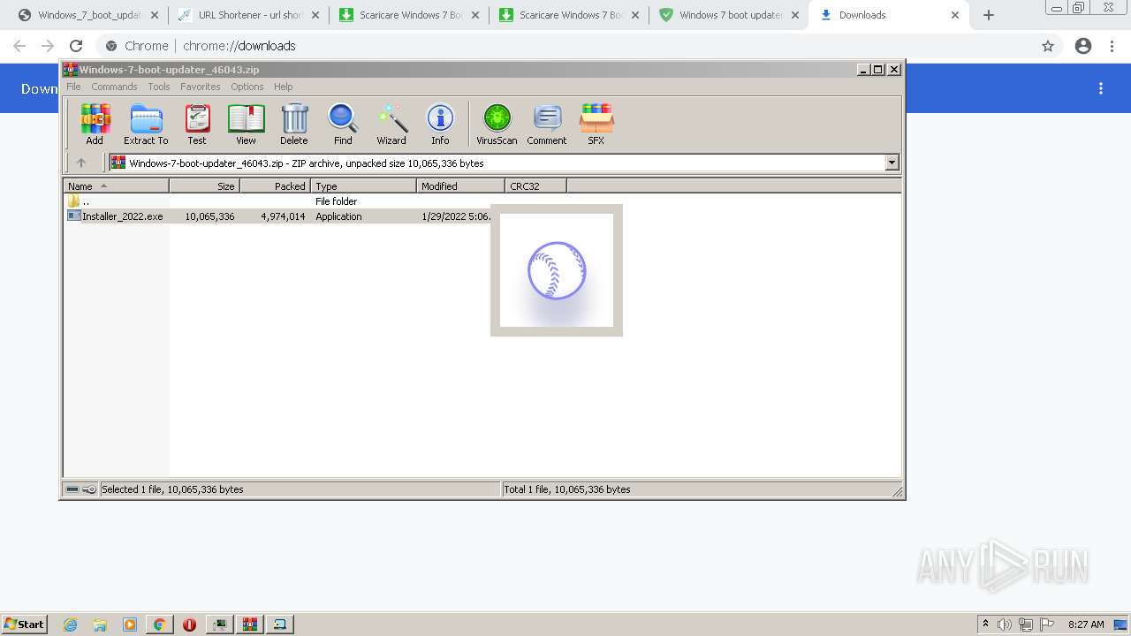Screen dimensions: 1131x636
Task: Open Downloads page three-dot menu
Action: coord(1101,88)
